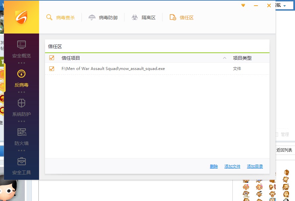
Task: Click the 添加文件 add file link
Action: [x=232, y=166]
